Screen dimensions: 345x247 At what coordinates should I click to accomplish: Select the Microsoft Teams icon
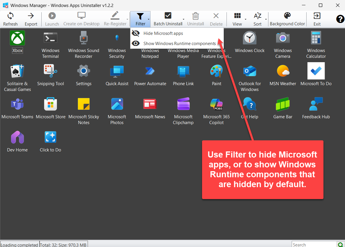17,104
